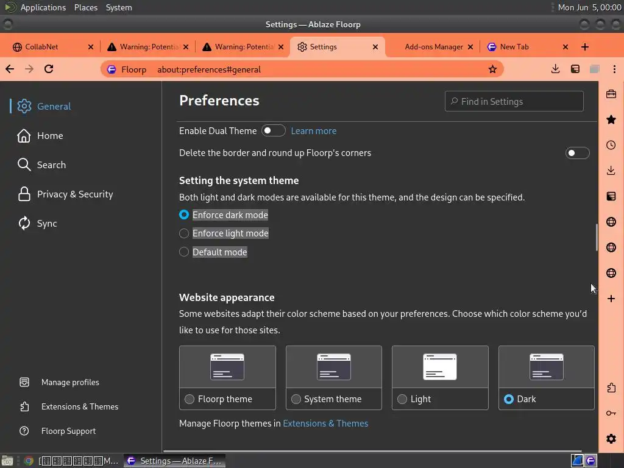Screen dimensions: 624x468
Task: Choose Dark website appearance
Action: (x=509, y=399)
